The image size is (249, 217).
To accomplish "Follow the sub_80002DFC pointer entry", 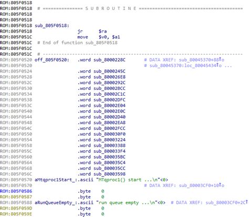I will click(x=109, y=100).
